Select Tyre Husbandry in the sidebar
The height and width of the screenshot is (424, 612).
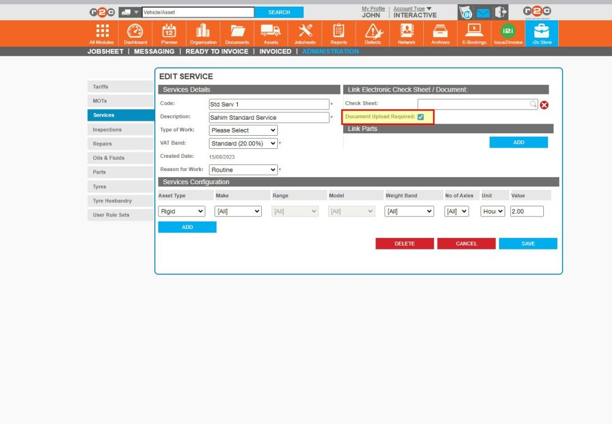[x=121, y=201]
